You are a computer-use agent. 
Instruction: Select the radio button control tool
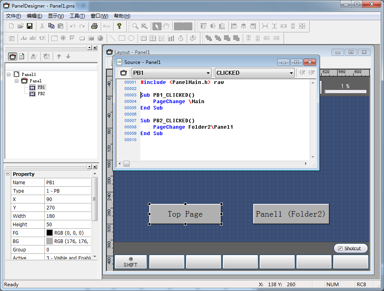click(x=63, y=38)
